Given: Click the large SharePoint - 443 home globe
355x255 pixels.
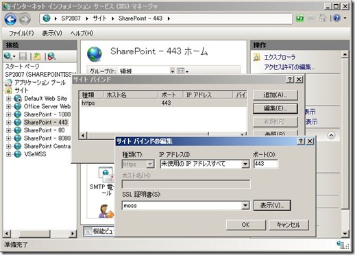Looking at the screenshot, I should (95, 54).
